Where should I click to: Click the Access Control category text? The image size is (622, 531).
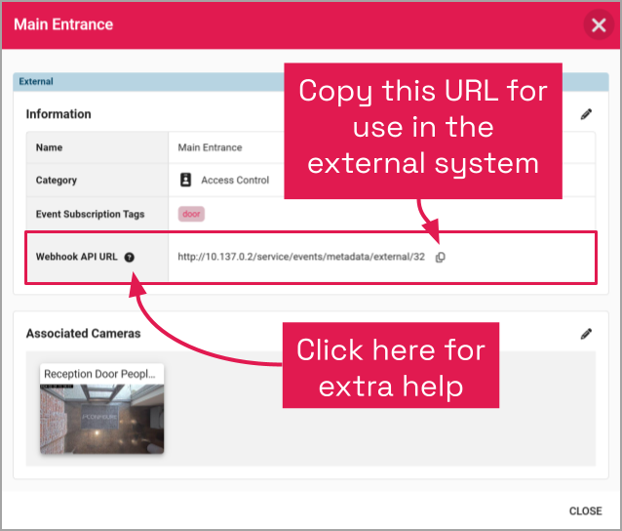pyautogui.click(x=235, y=181)
